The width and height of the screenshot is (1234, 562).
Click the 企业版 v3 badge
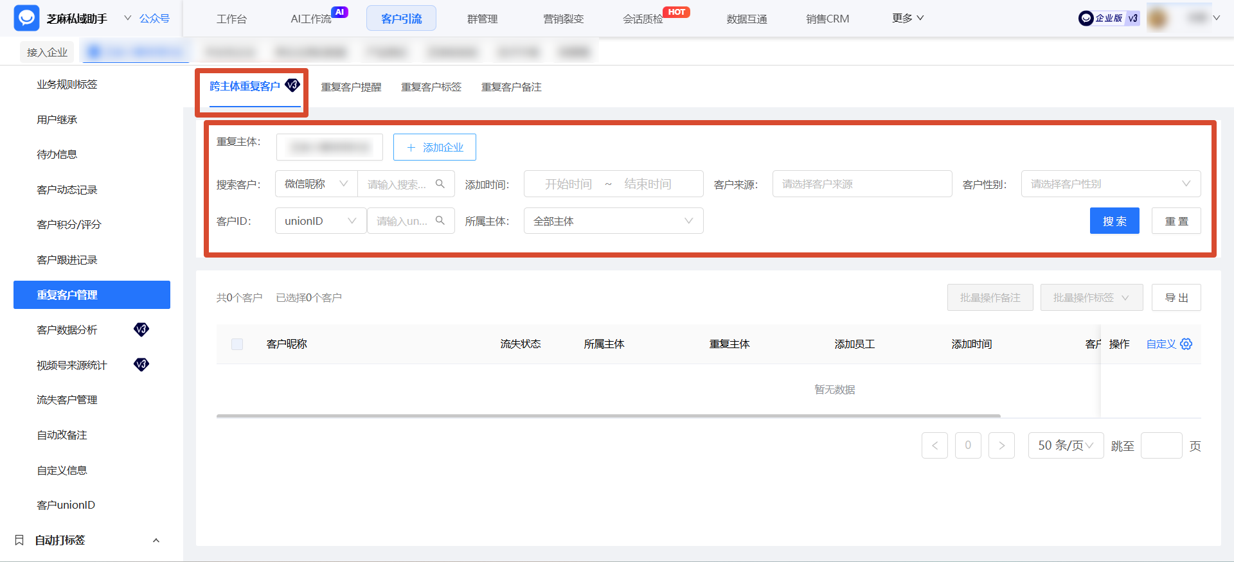pos(1109,18)
